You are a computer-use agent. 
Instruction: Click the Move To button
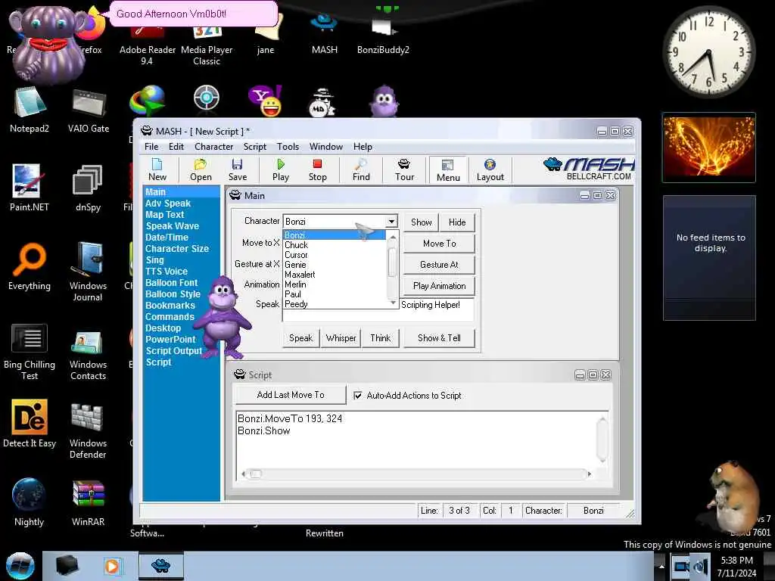click(x=440, y=244)
